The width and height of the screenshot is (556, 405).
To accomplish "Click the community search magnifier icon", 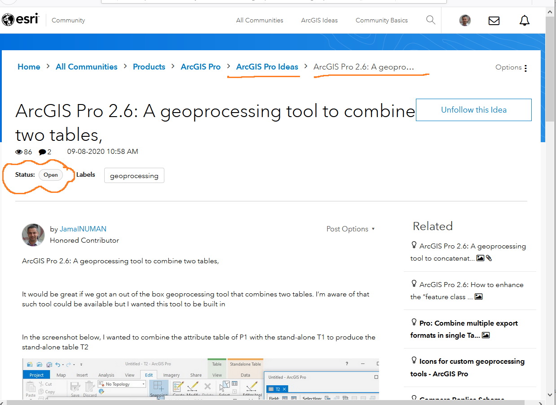I will tap(430, 20).
